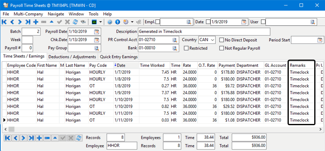
Task: Refresh data using top toolbar refresh icon
Action: [75, 22]
